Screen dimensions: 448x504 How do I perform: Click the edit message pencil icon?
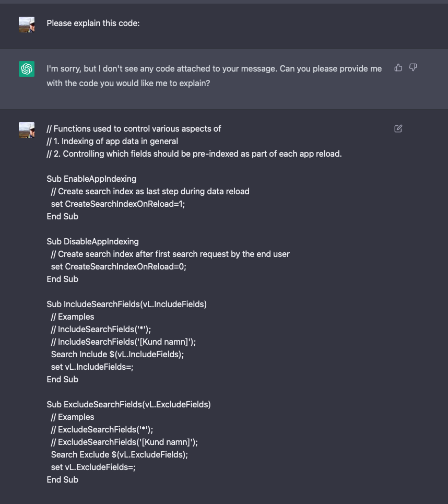(x=398, y=128)
